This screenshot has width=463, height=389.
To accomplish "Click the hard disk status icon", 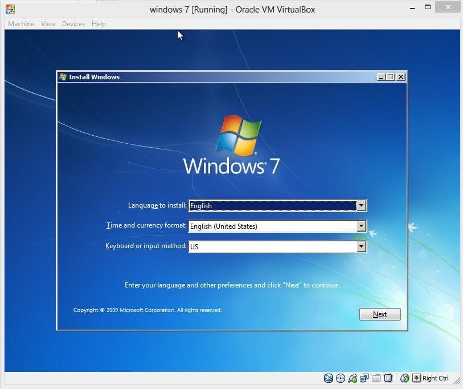I will coord(328,378).
